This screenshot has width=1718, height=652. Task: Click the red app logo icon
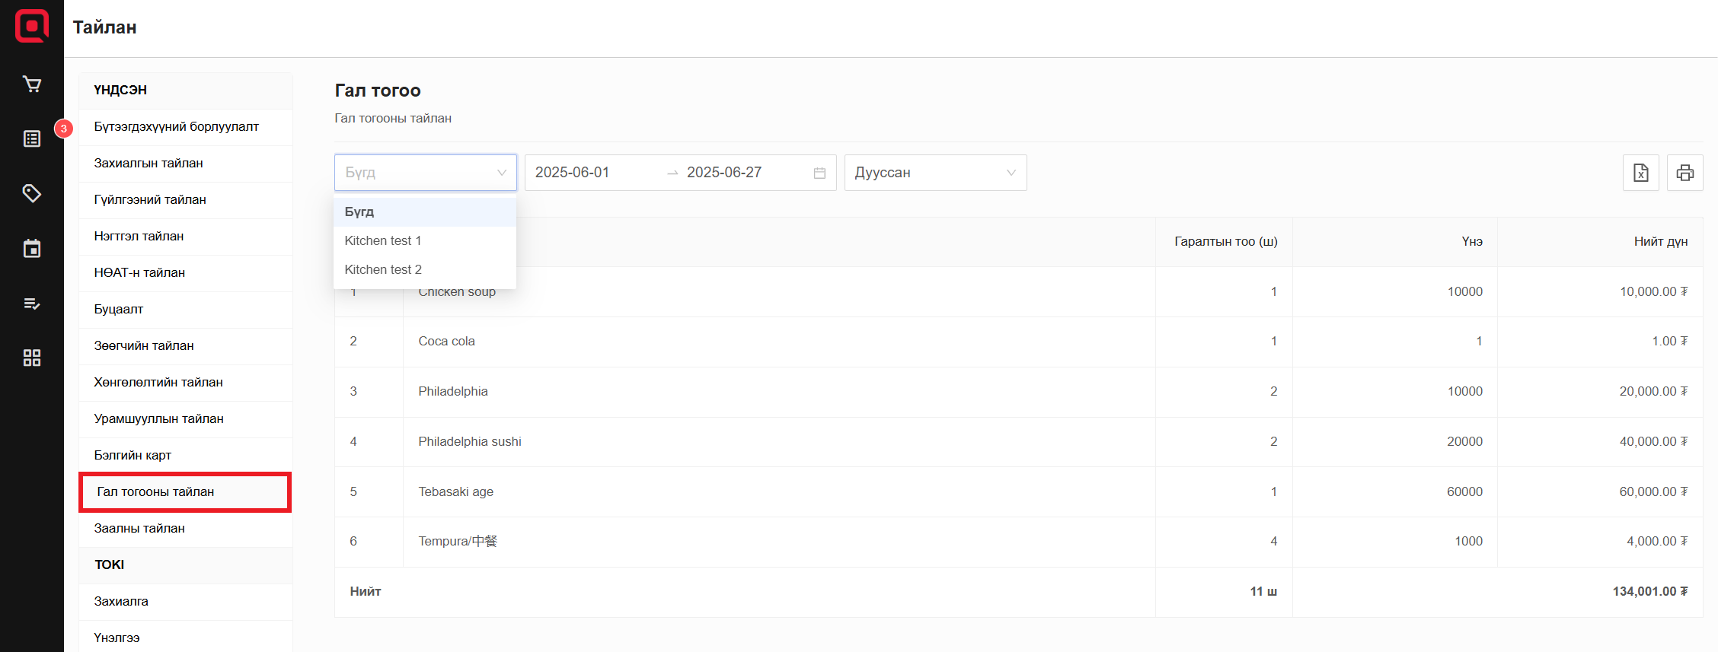tap(31, 27)
